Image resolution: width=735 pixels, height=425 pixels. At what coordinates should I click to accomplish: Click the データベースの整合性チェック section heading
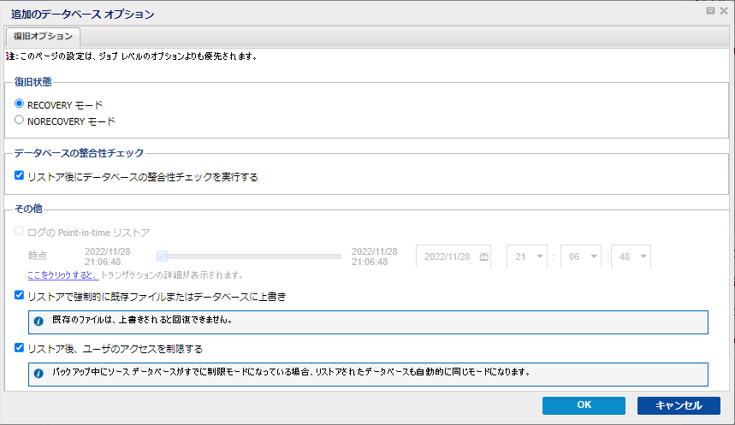79,153
